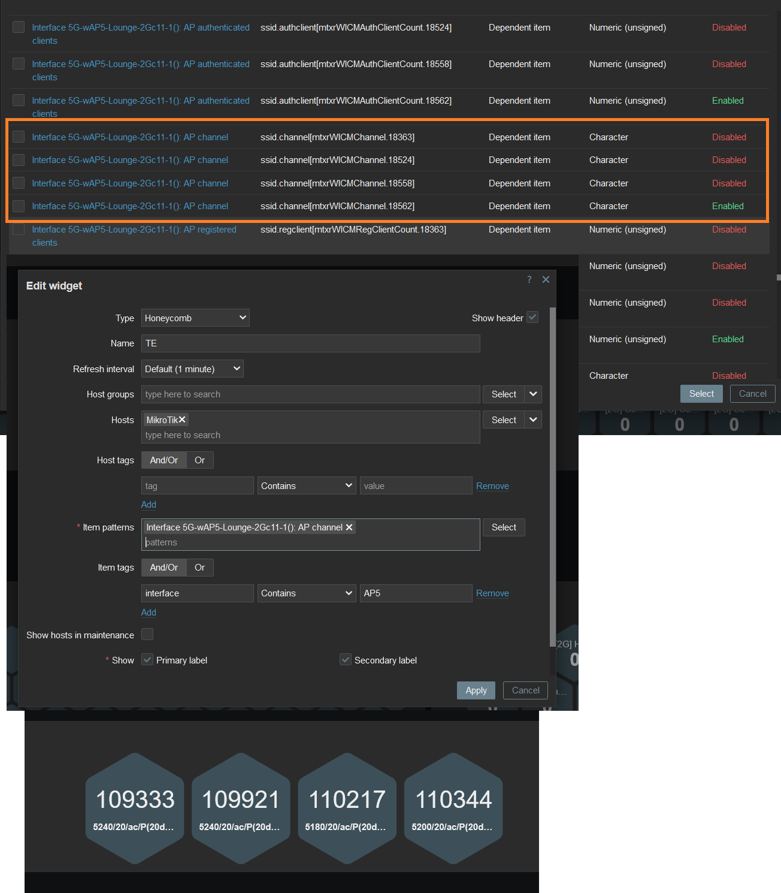The height and width of the screenshot is (893, 781).
Task: Remove the AP channel item pattern
Action: click(349, 527)
